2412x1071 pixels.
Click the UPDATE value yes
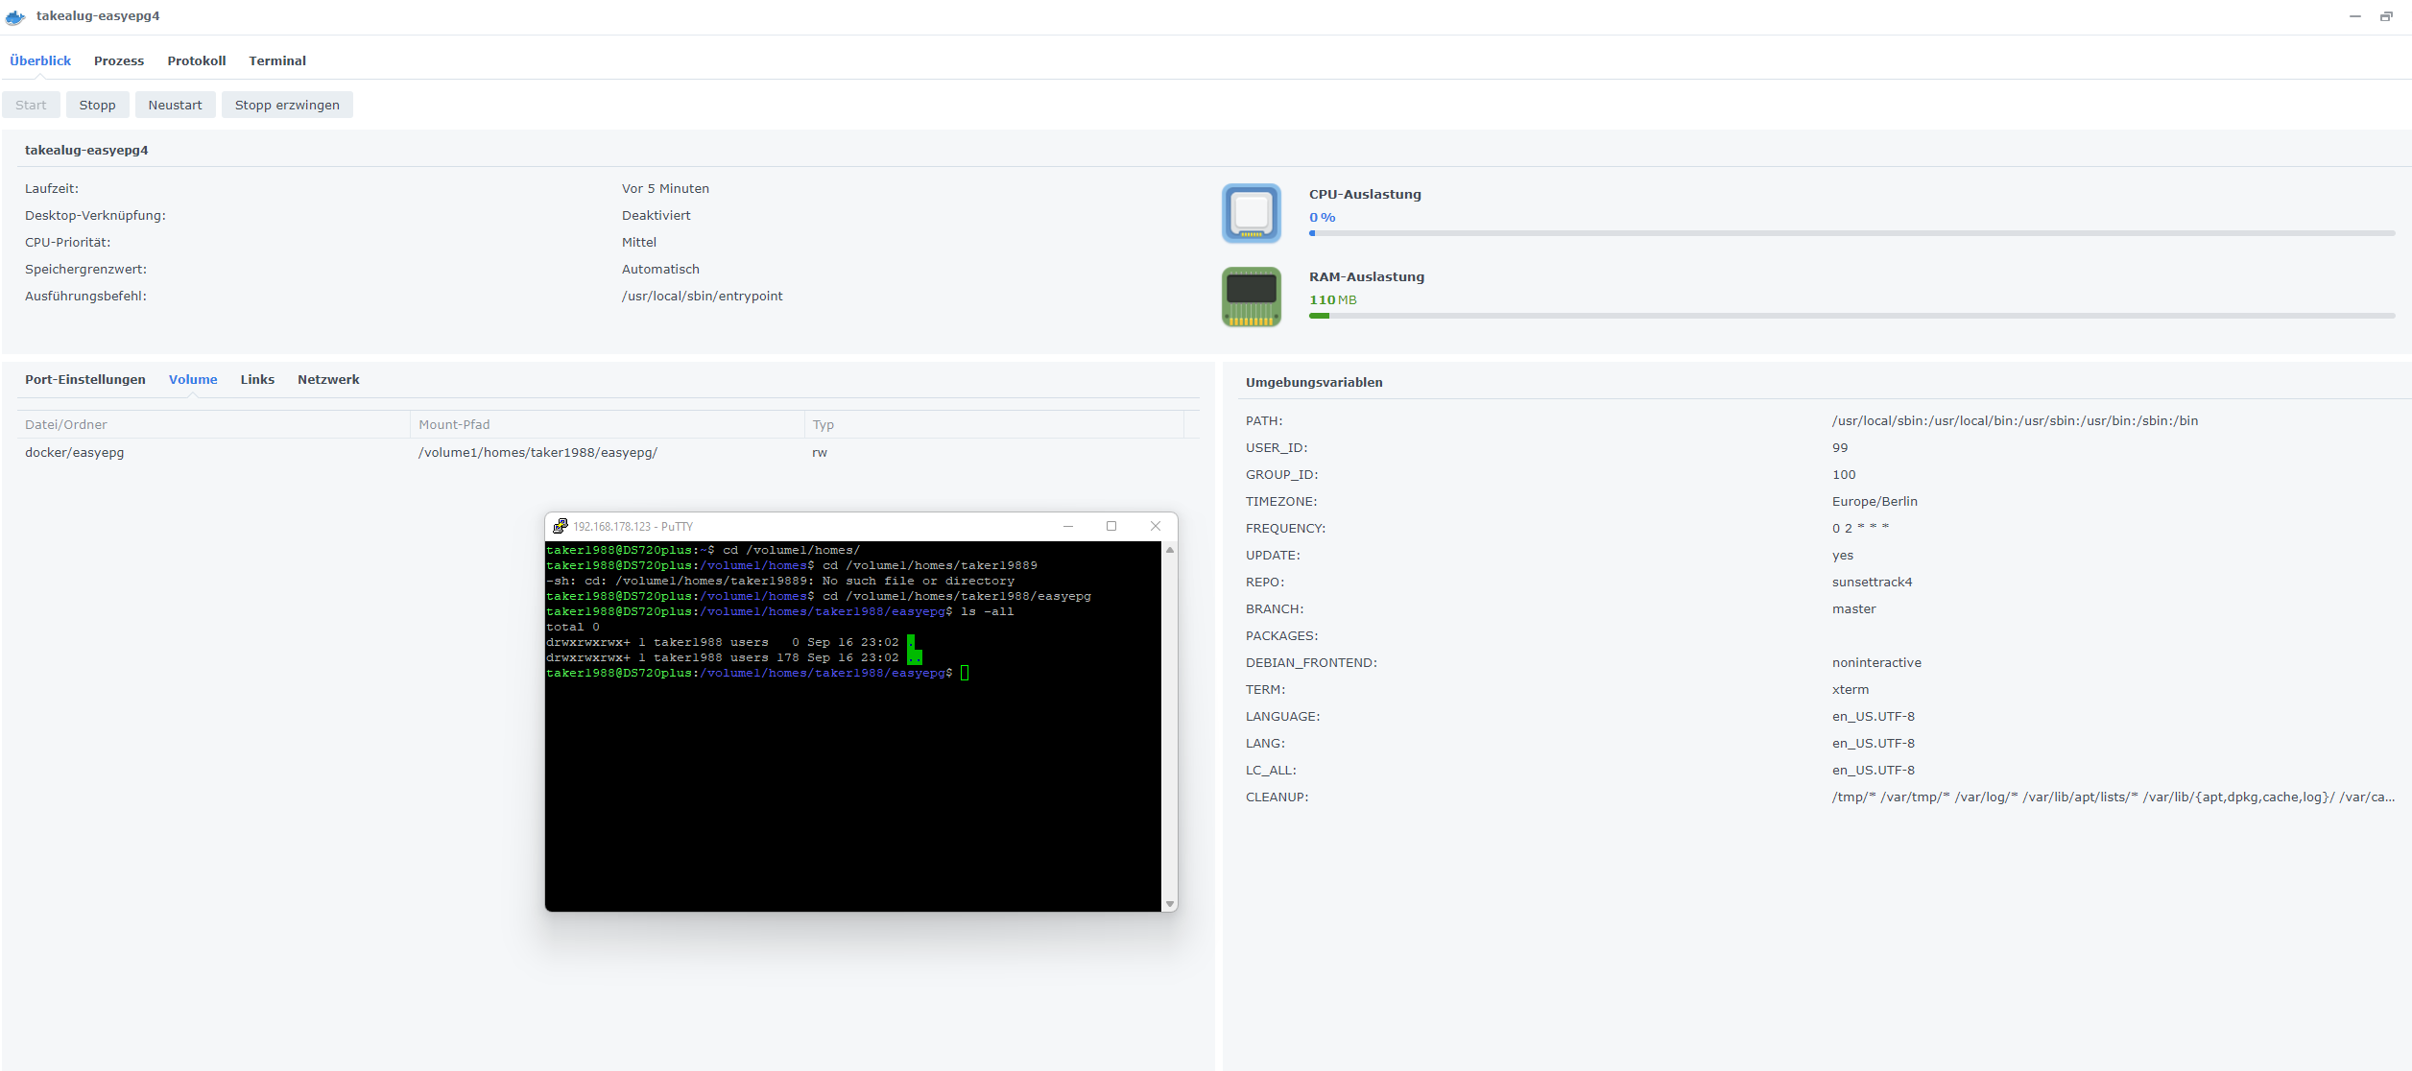pyautogui.click(x=1842, y=555)
